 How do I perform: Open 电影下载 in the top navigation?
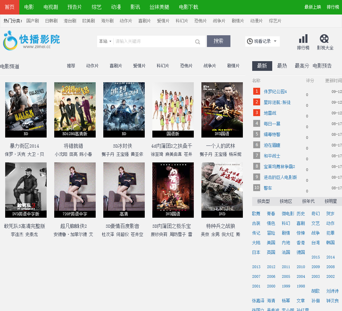189,7
